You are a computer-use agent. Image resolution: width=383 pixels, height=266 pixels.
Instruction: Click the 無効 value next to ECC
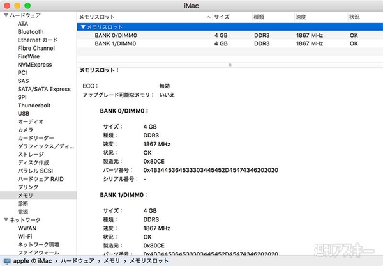pos(165,86)
